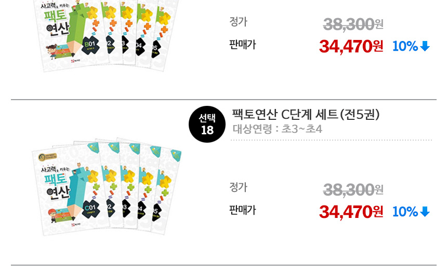Image resolution: width=447 pixels, height=275 pixels.
Task: Open the 팩토연산 C단계 세트 (전5권) title
Action: point(306,114)
